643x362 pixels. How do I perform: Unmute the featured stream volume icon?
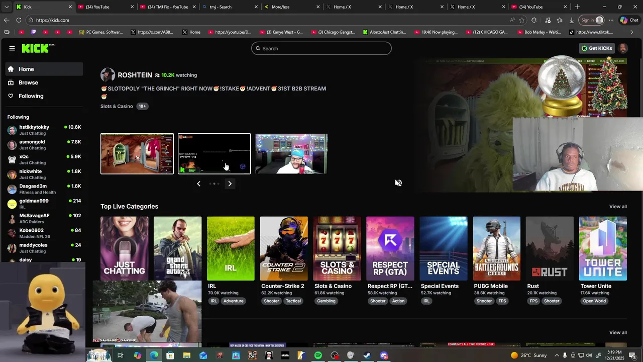(398, 183)
